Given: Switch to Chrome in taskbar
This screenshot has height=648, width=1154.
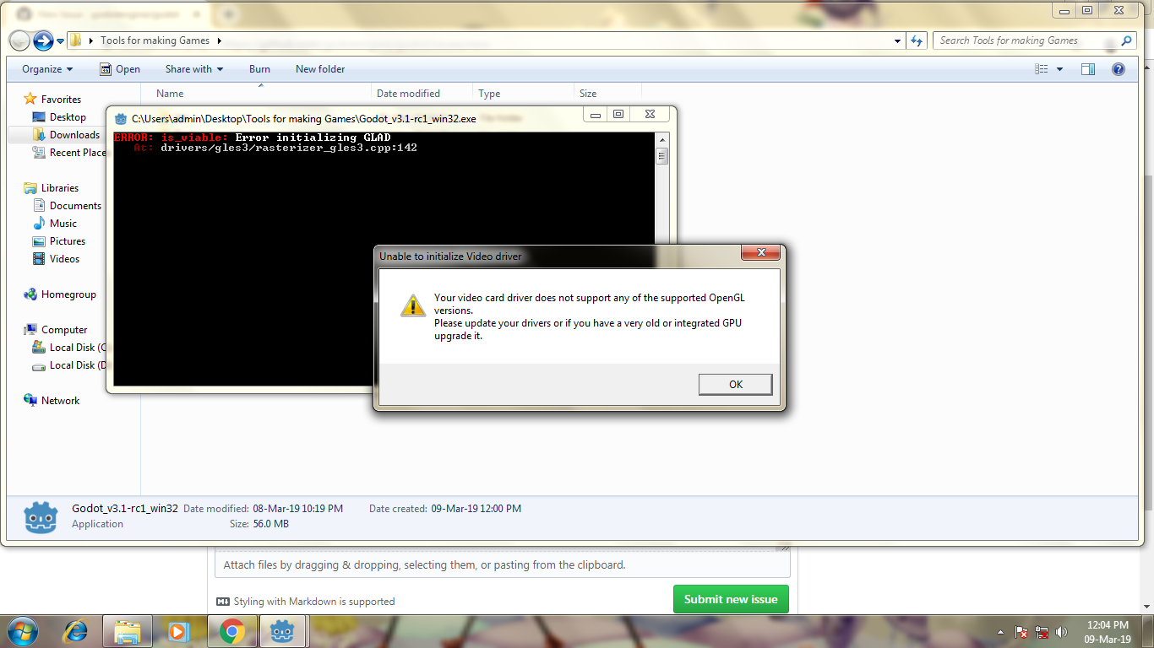Looking at the screenshot, I should pos(231,631).
